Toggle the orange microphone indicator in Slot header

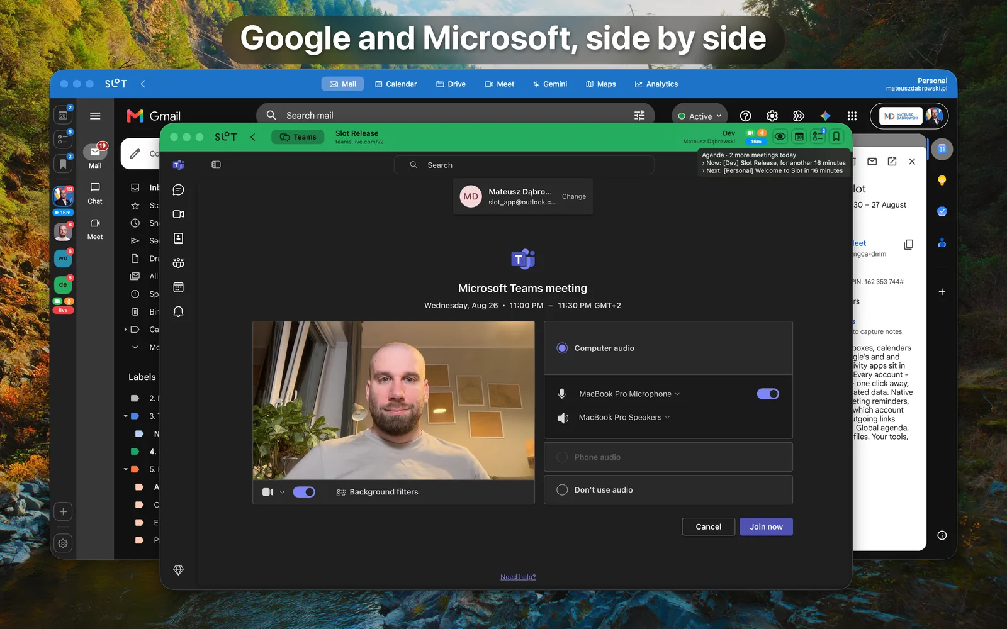coord(762,133)
